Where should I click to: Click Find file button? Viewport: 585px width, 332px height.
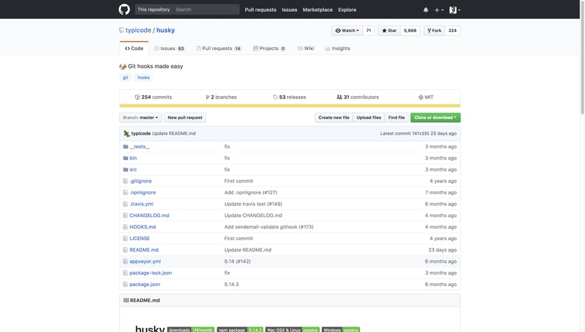click(396, 118)
